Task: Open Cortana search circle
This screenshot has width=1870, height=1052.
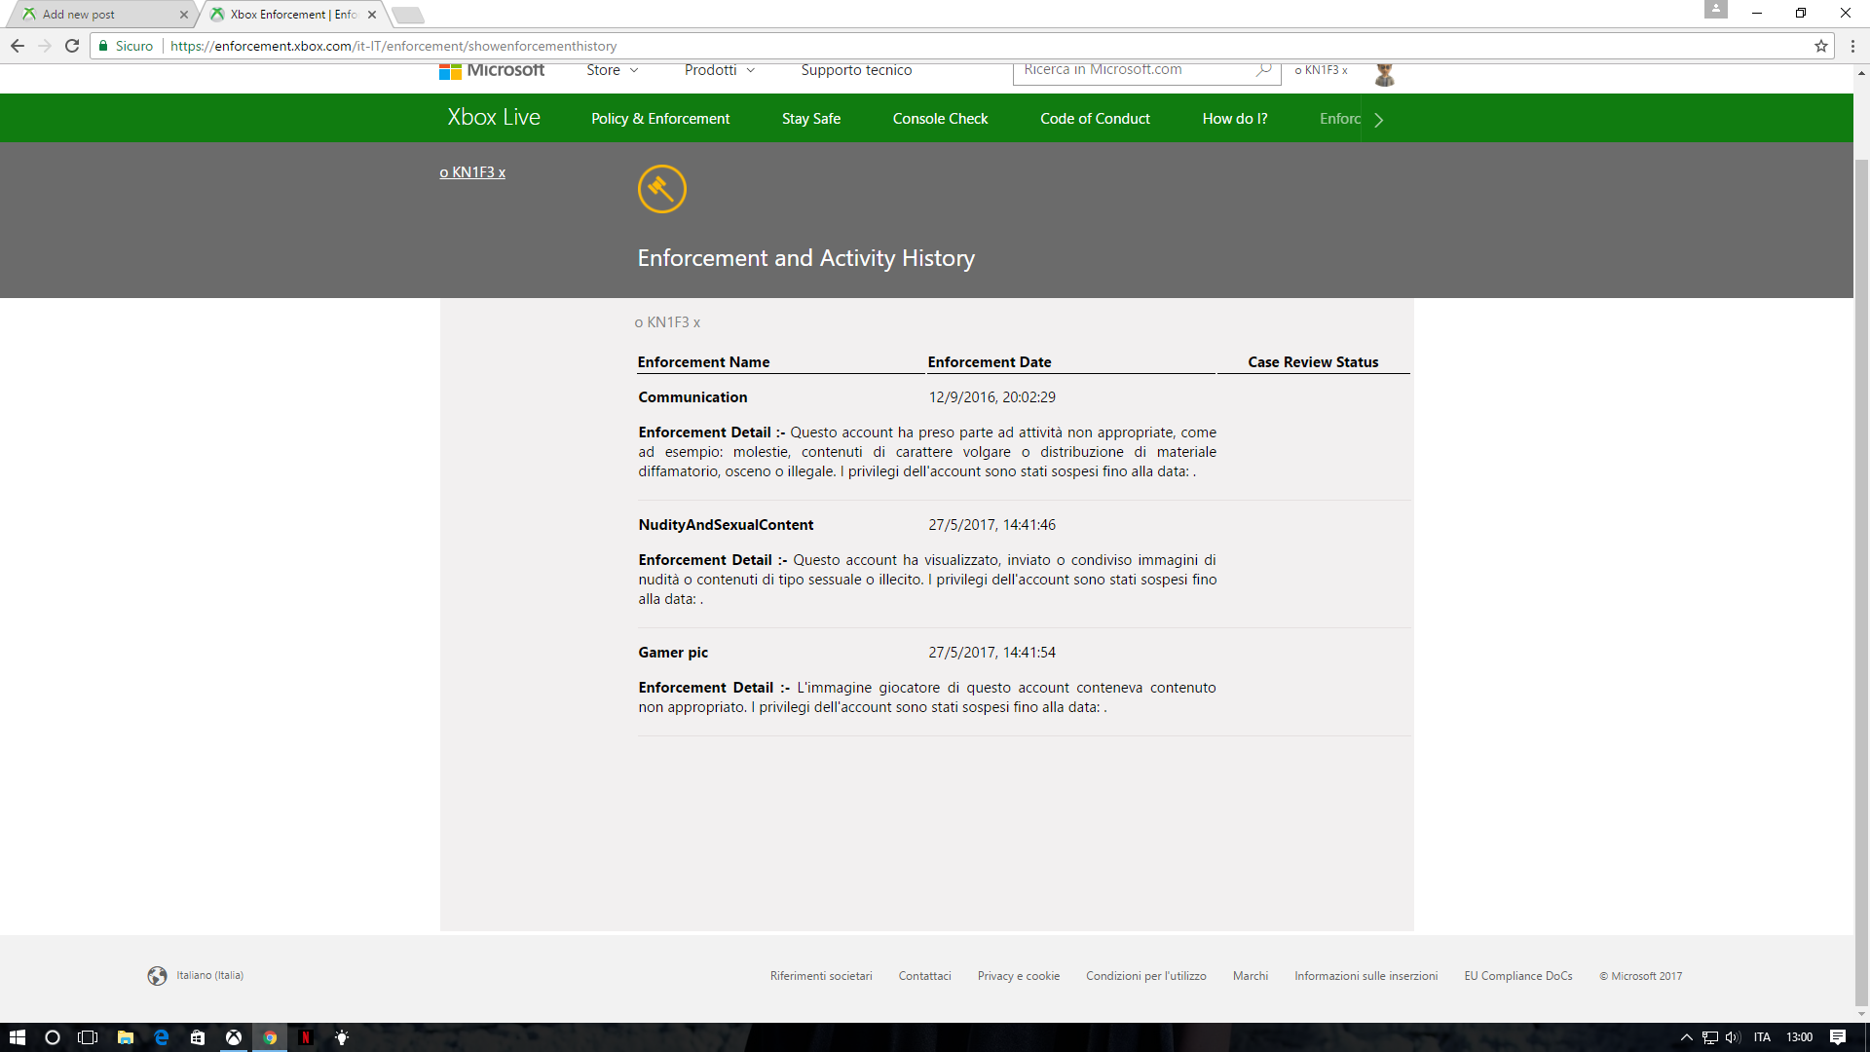Action: [x=53, y=1037]
